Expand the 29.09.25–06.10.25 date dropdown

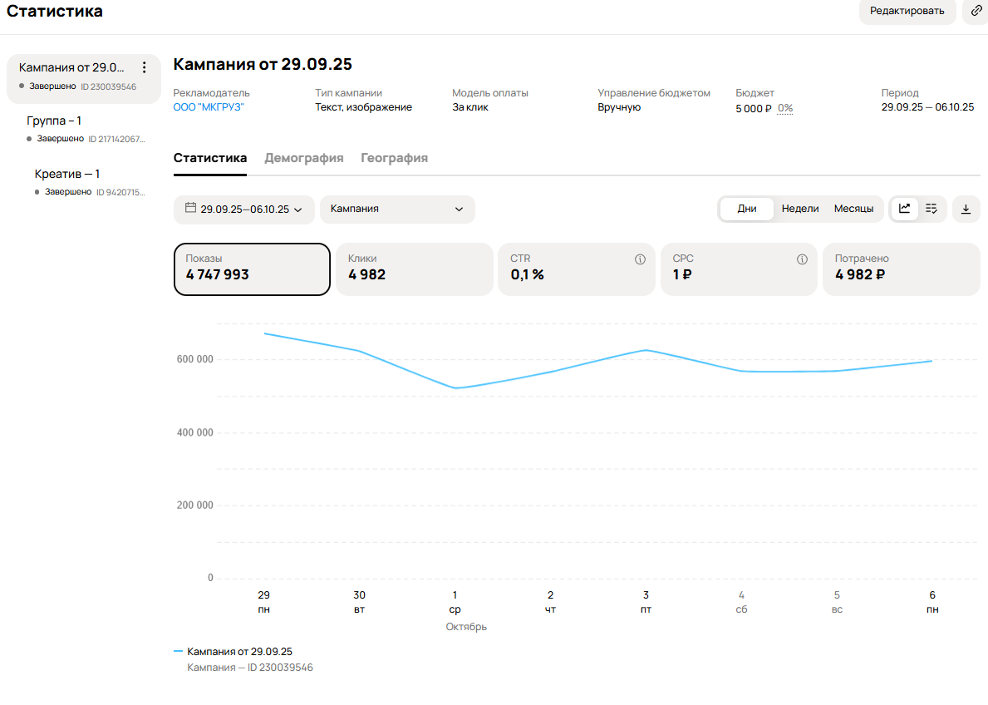[x=243, y=210]
